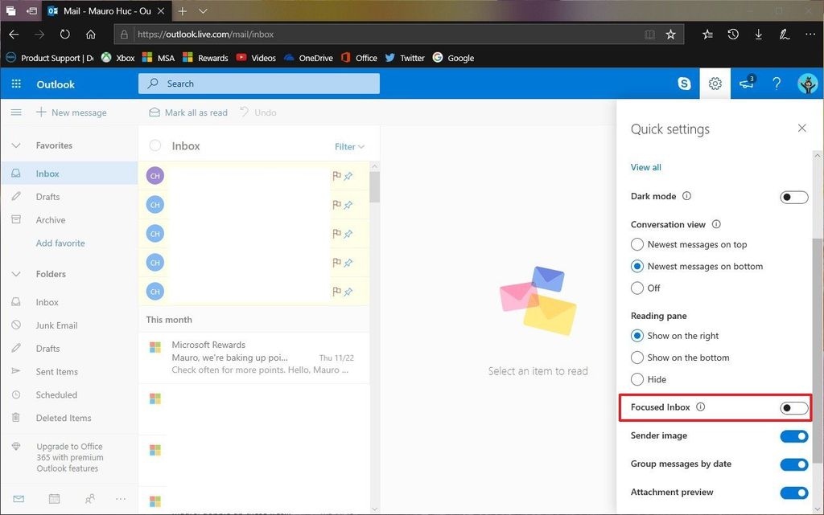
Task: Click into the Search mailbox field
Action: pos(257,84)
